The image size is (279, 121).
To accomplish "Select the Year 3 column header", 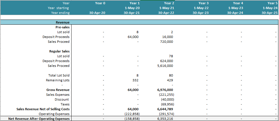I will click(x=203, y=3).
